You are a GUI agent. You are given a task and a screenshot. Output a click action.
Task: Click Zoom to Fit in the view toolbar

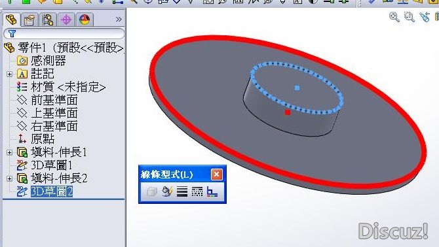(x=394, y=17)
